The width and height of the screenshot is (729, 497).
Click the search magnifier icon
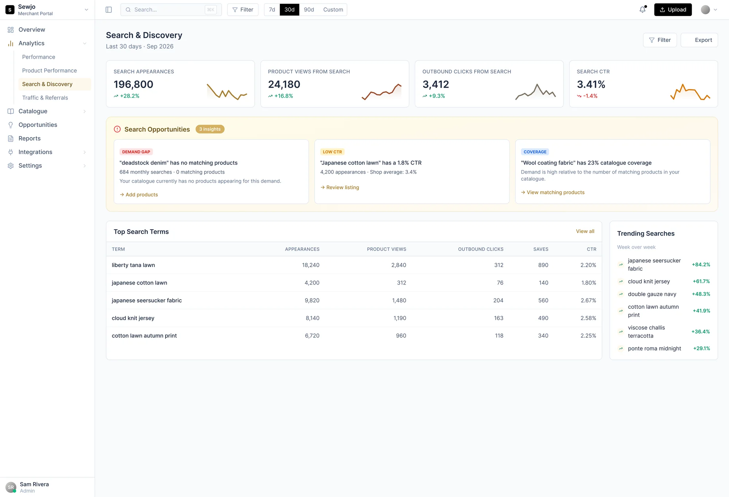click(128, 9)
